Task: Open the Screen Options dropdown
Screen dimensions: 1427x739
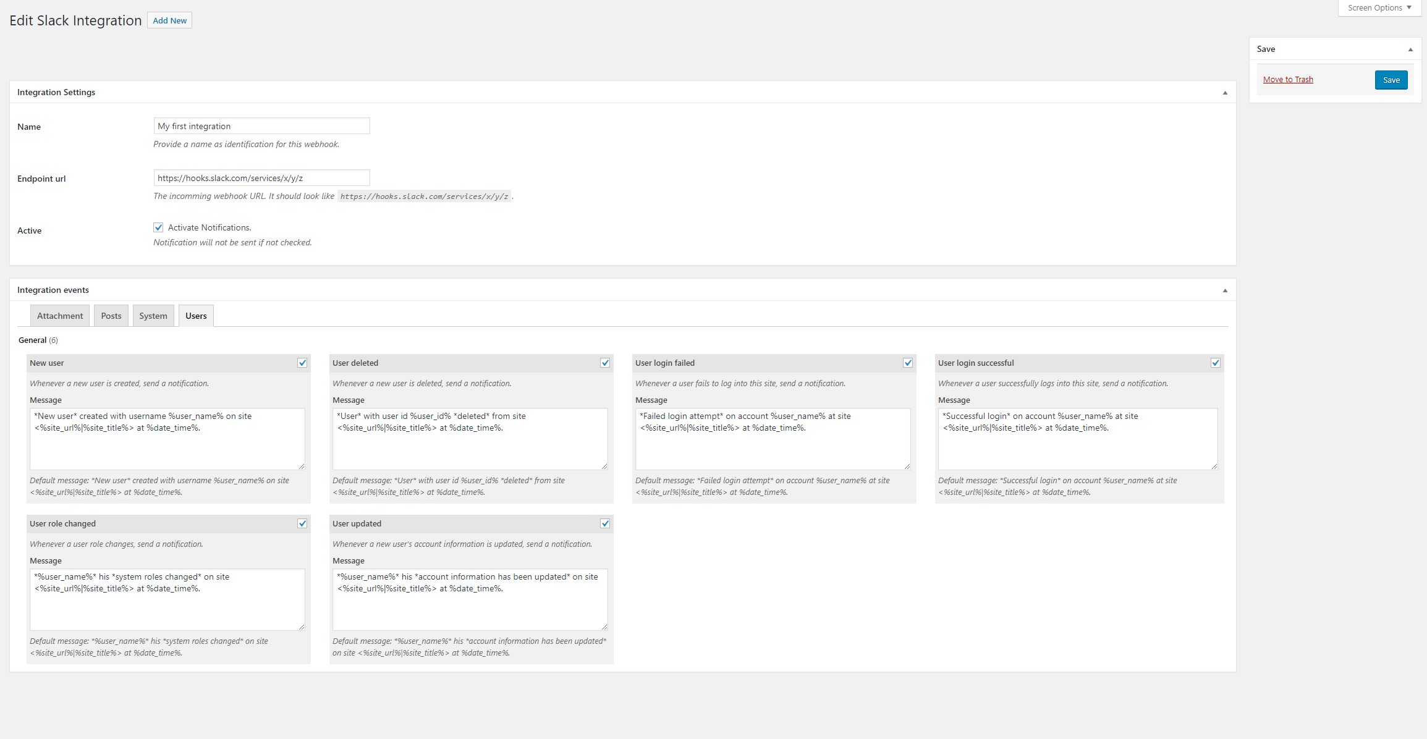Action: coord(1379,8)
